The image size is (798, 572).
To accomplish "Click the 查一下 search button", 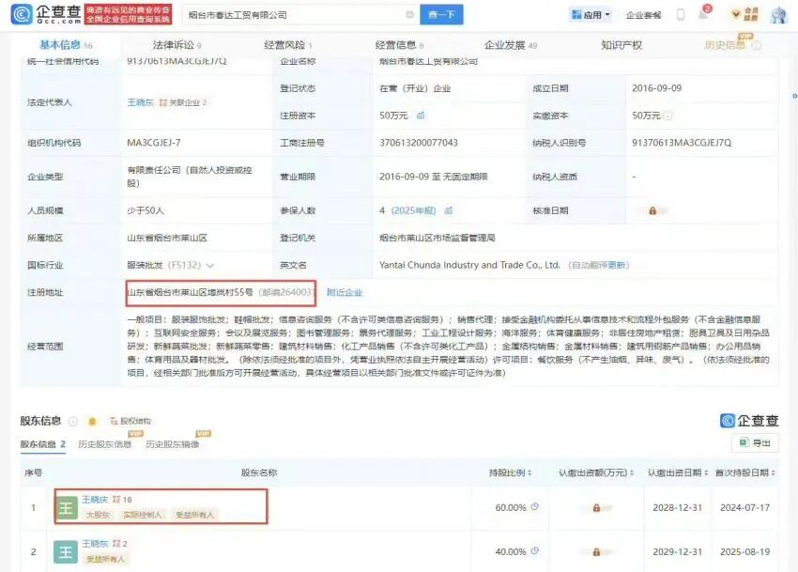I will pos(441,15).
